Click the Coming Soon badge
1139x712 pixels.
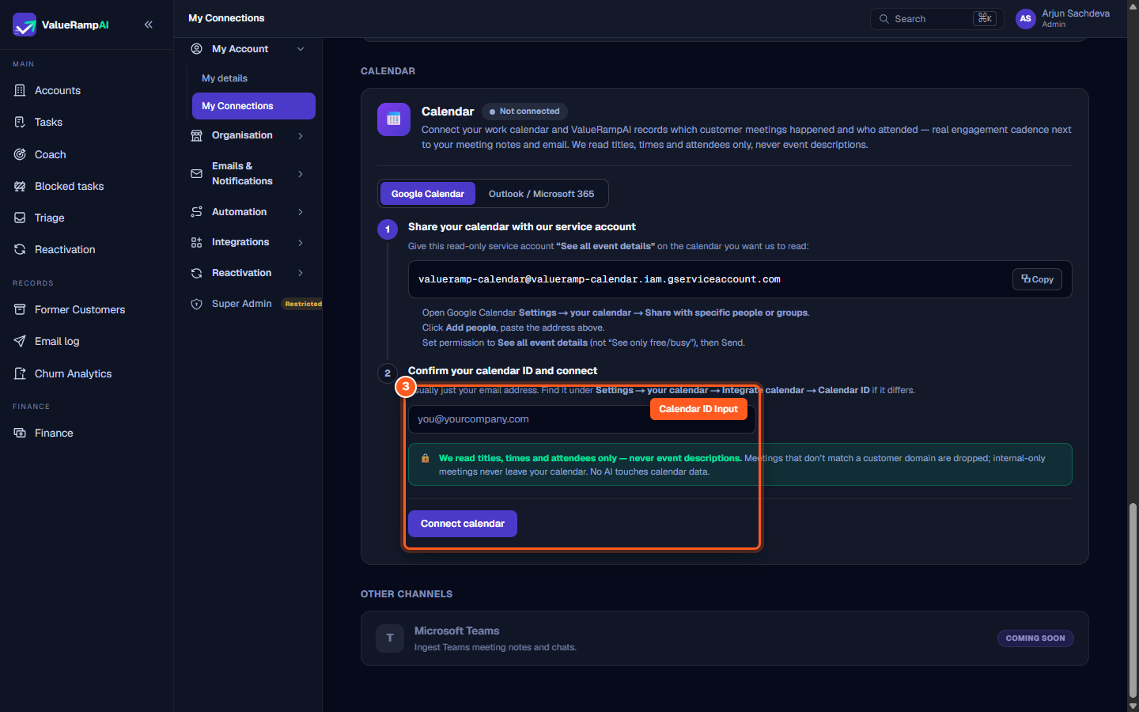[1035, 638]
